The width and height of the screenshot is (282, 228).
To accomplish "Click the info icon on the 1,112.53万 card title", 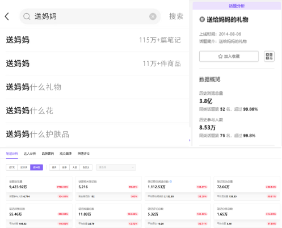I will (x=171, y=181).
